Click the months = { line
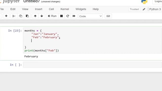This screenshot has width=162, height=91. (33, 31)
